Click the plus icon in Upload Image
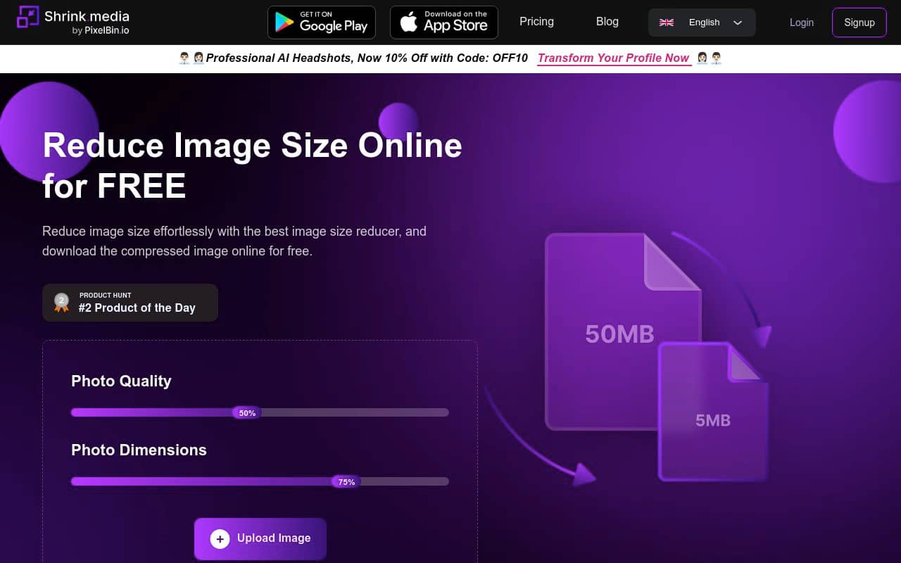The image size is (901, 563). pos(220,539)
